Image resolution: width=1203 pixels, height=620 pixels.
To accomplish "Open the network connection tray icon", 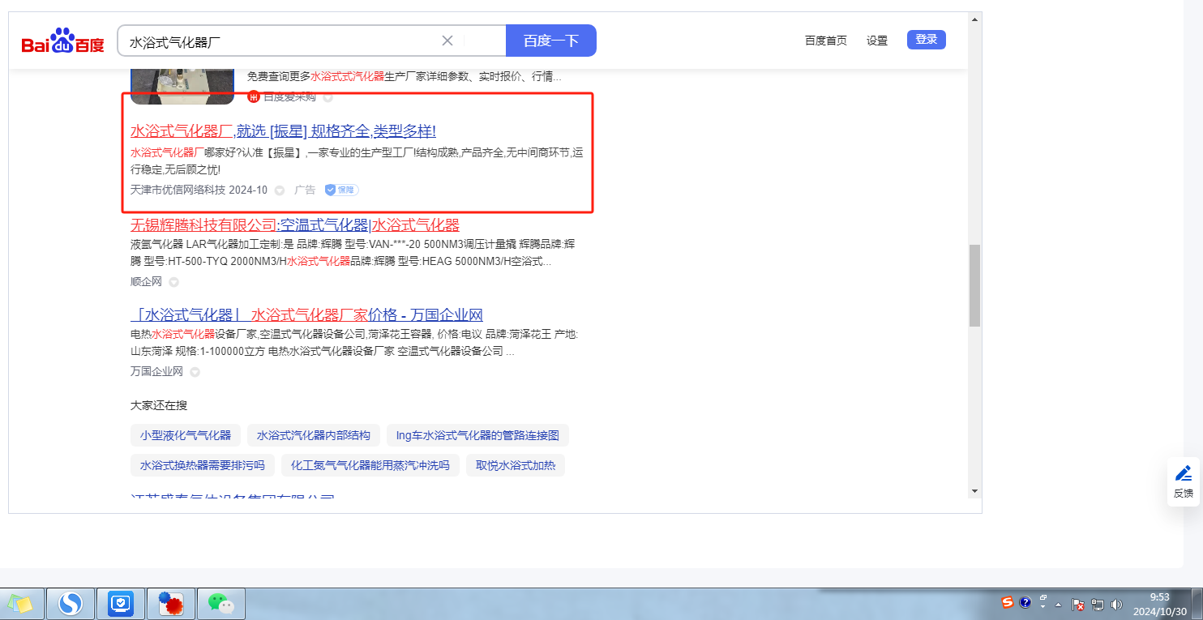I will [1098, 604].
